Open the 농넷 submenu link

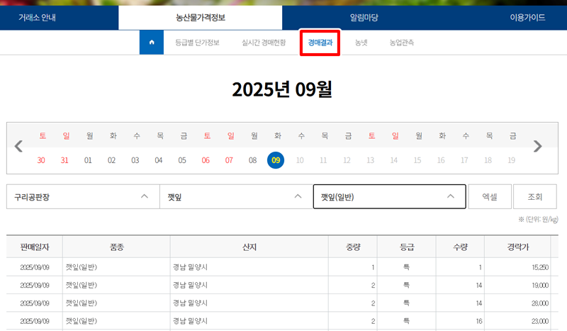361,43
